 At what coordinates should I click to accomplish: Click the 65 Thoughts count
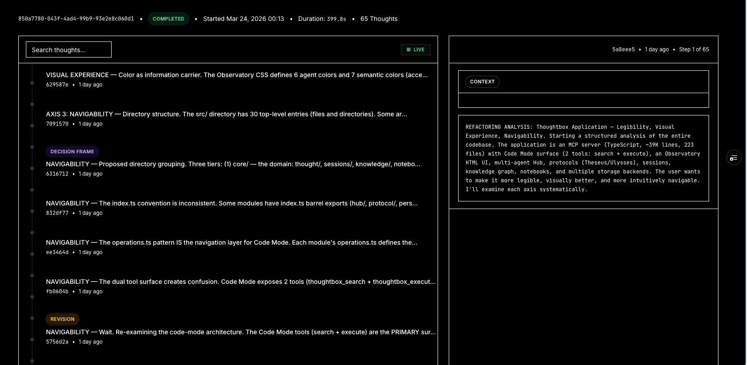coord(379,19)
